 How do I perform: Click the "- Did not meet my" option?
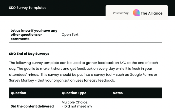pos(77,106)
